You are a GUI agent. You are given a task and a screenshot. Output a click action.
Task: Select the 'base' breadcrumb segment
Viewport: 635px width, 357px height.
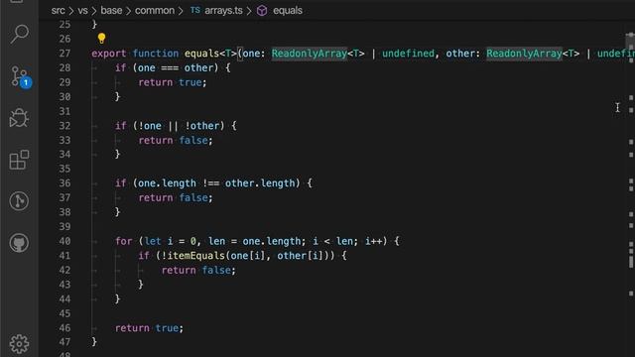[x=111, y=11]
